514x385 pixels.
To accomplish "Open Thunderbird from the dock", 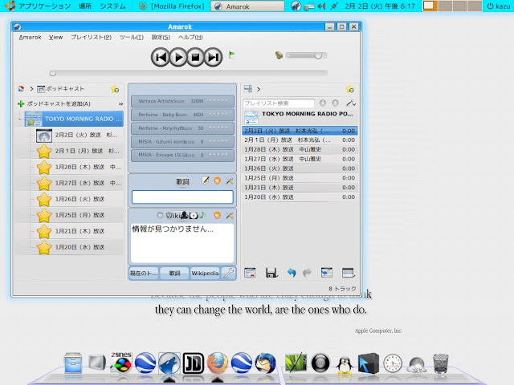I will [x=265, y=363].
